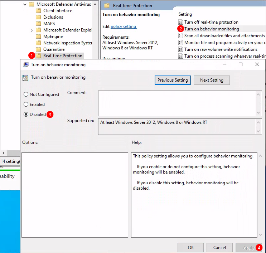
Task: Click the Supported on scroll down arrow
Action: (x=258, y=131)
